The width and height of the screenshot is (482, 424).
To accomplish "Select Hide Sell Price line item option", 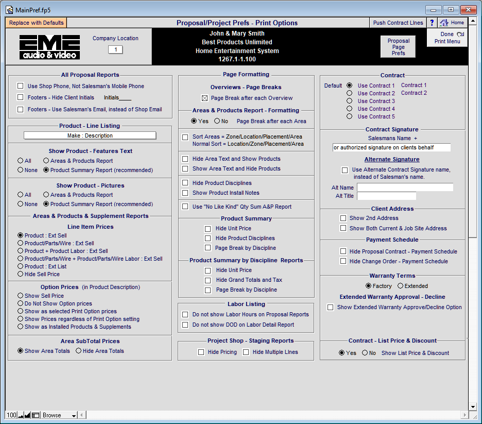I will [x=21, y=274].
